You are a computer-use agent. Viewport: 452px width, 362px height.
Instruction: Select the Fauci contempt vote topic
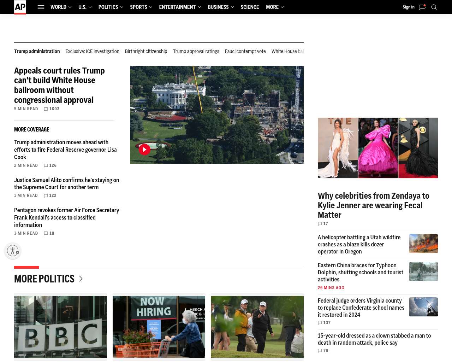[x=245, y=51]
